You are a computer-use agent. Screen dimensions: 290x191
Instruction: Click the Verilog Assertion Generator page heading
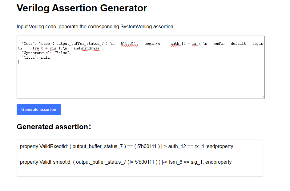(x=82, y=8)
